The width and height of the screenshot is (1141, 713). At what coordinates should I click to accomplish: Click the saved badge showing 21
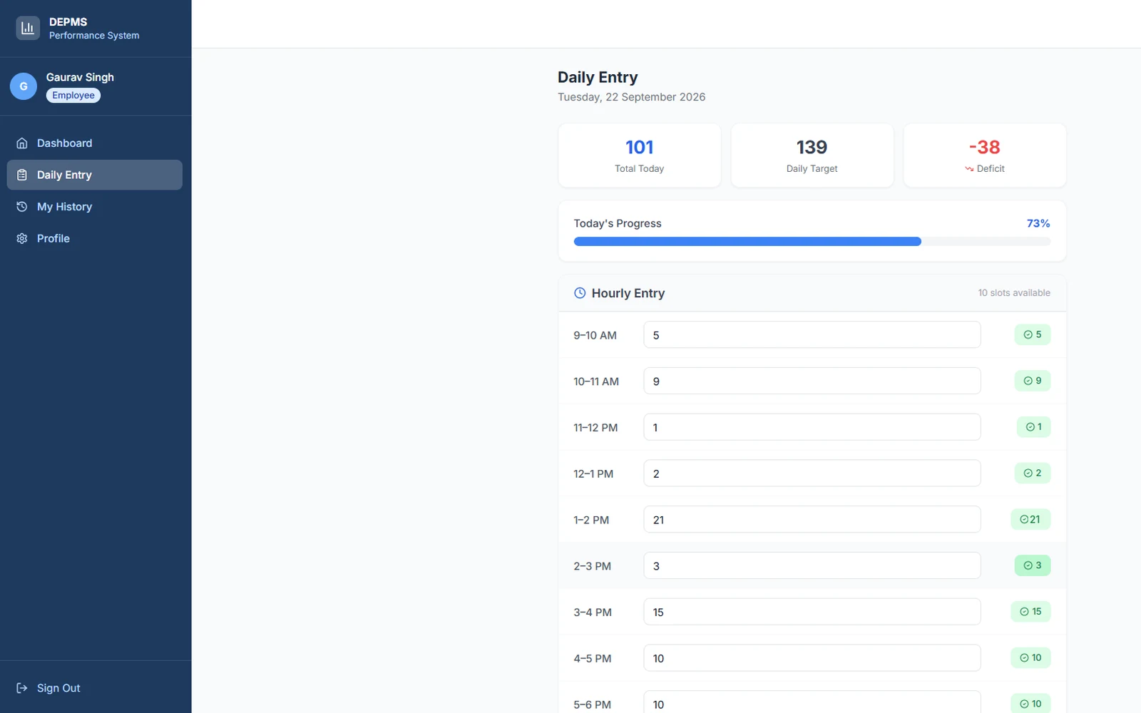coord(1030,519)
